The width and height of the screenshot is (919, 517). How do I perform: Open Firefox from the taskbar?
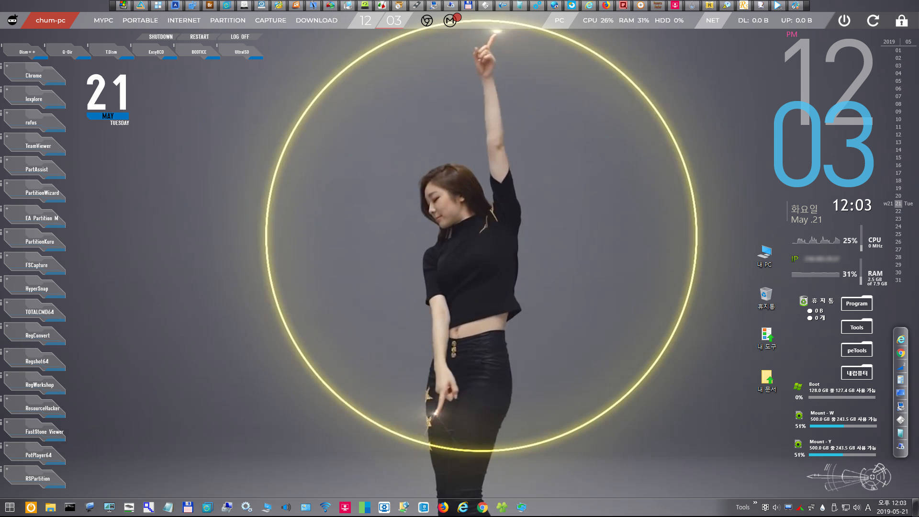(443, 507)
